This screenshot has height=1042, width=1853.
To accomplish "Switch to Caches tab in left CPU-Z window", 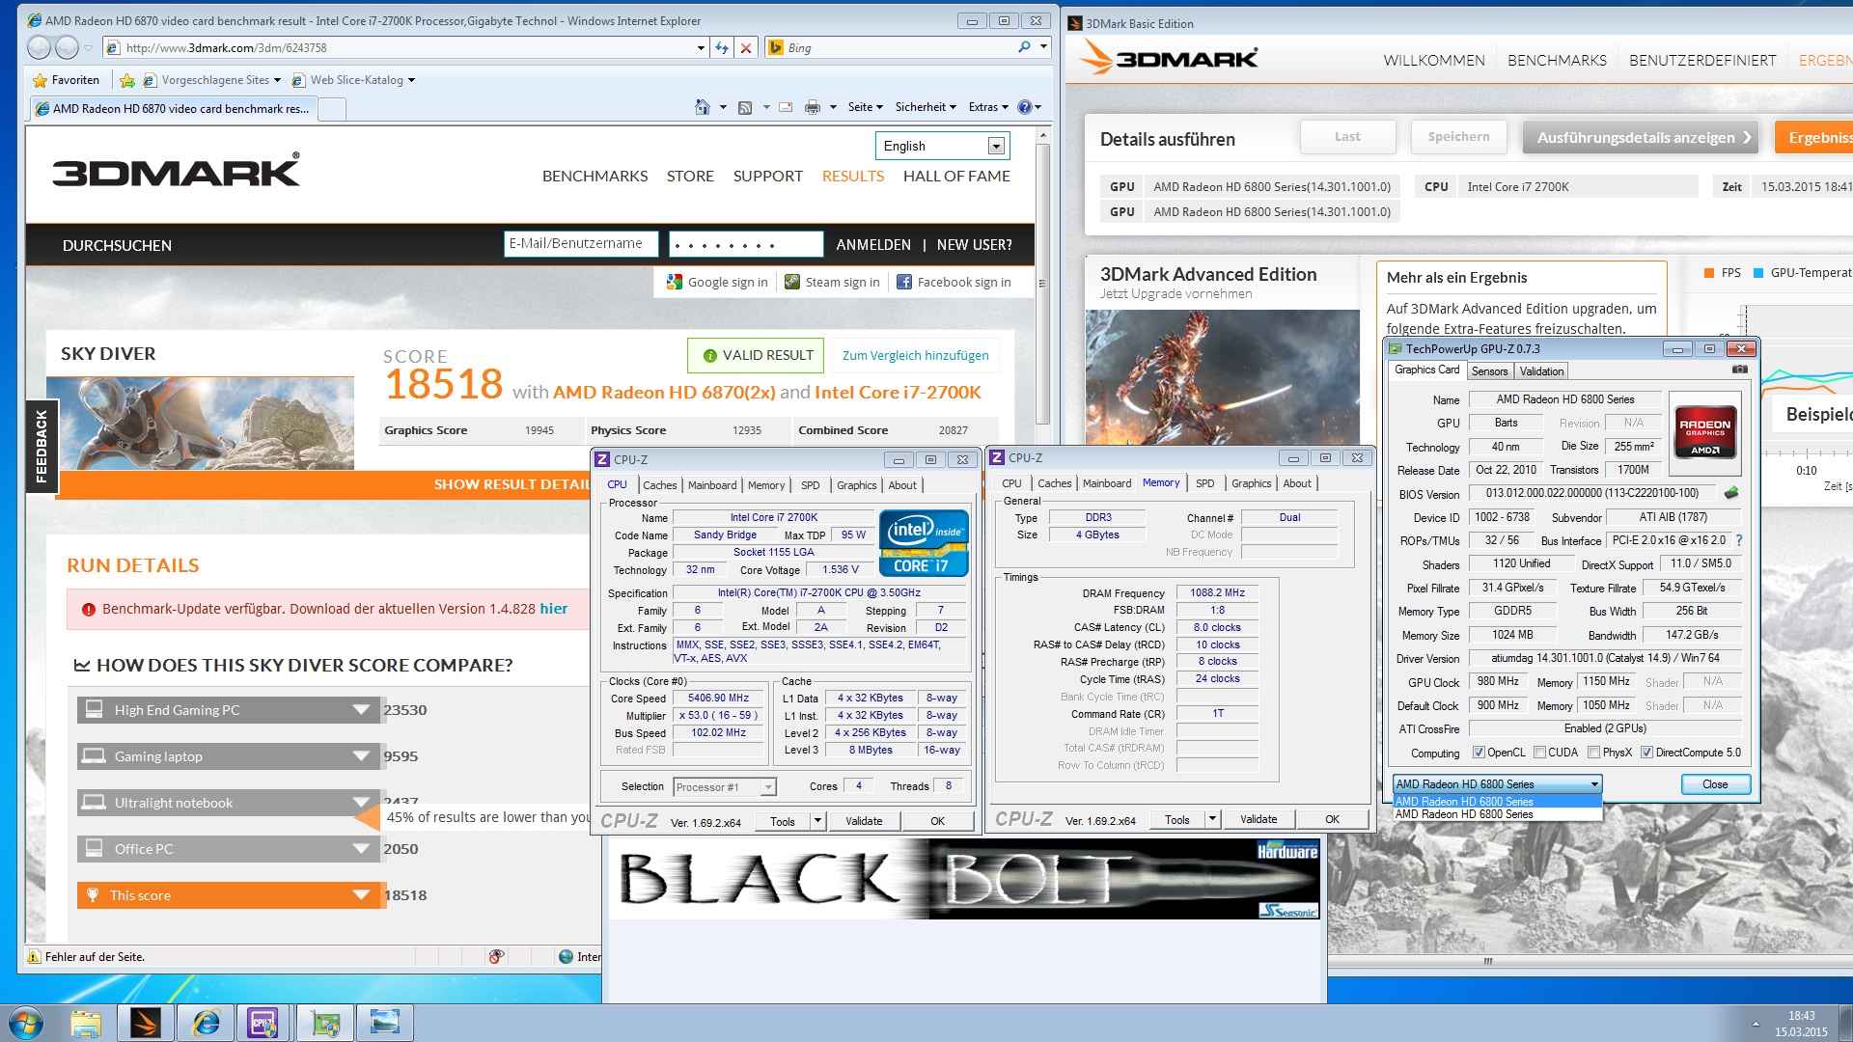I will pos(660,485).
